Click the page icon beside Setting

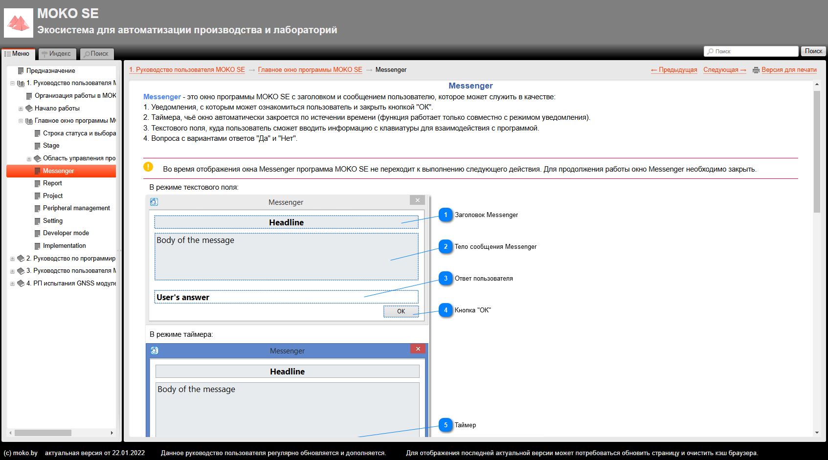point(38,221)
